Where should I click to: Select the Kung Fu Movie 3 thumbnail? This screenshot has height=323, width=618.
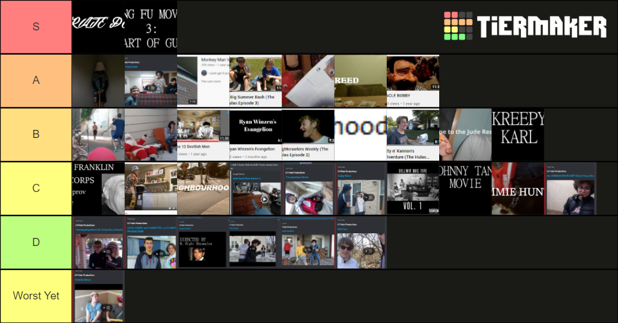pos(151,27)
